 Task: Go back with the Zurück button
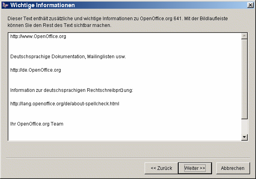pos(161,168)
